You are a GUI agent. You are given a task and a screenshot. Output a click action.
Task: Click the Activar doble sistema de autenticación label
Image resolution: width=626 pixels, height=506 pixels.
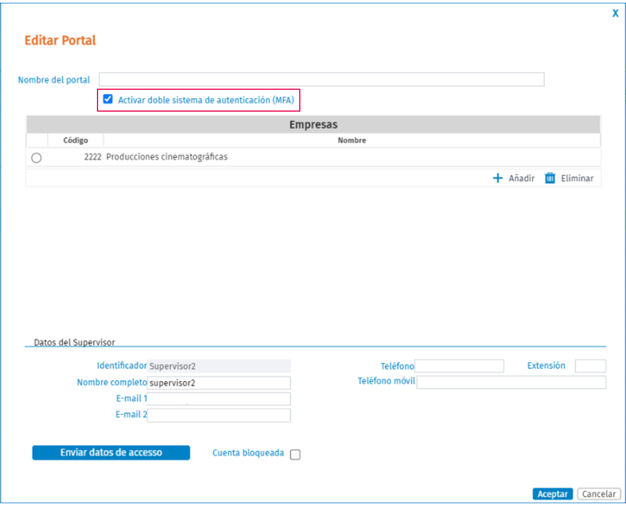coord(206,100)
